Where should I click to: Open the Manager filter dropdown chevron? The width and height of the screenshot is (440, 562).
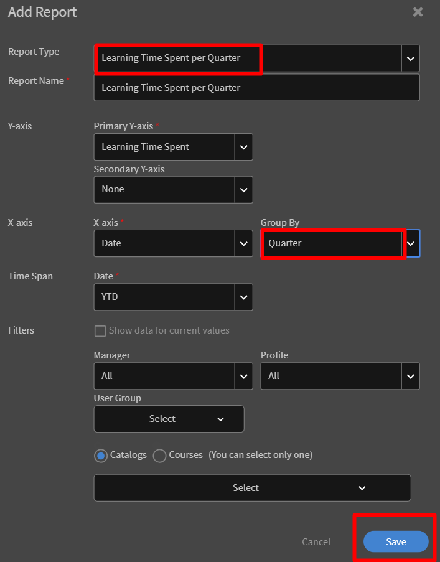[243, 377]
